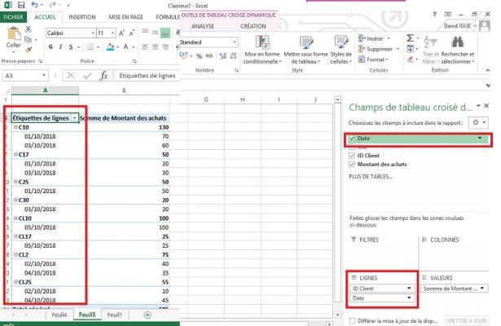Click the Save icon in quick access toolbar
Image resolution: width=501 pixels, height=326 pixels.
[x=21, y=5]
